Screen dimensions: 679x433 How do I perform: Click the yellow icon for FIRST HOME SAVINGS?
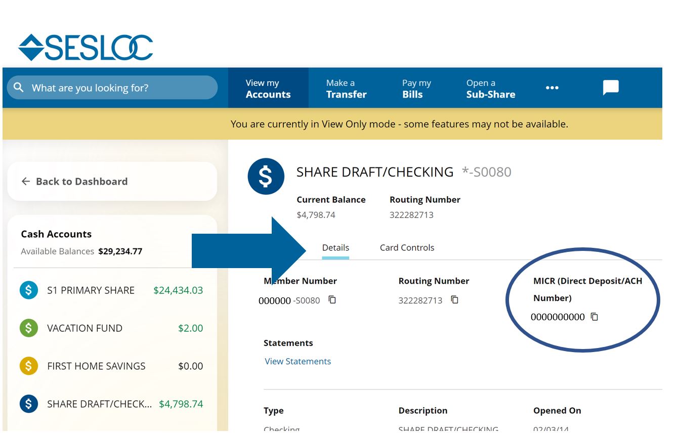tap(29, 366)
